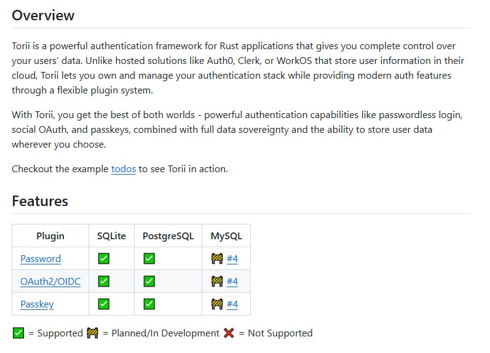Click the Planned/In Development legend construction icon

coord(92,333)
